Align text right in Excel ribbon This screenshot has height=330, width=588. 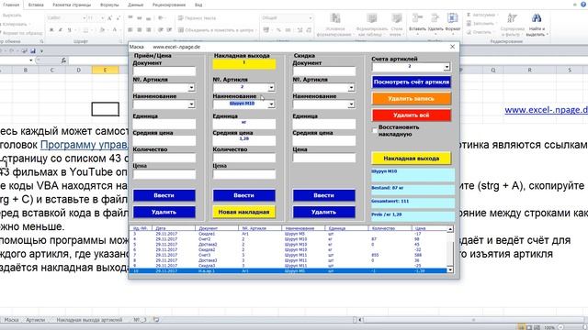tap(149, 29)
